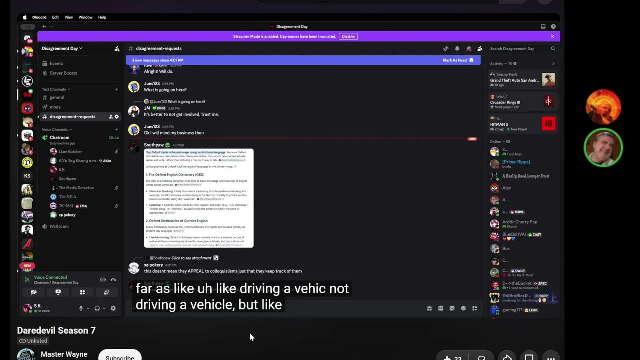Click to see attachment reply link
The height and width of the screenshot is (360, 640).
pos(192,258)
